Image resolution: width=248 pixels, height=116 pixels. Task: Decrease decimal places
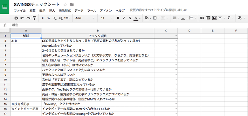[55, 18]
